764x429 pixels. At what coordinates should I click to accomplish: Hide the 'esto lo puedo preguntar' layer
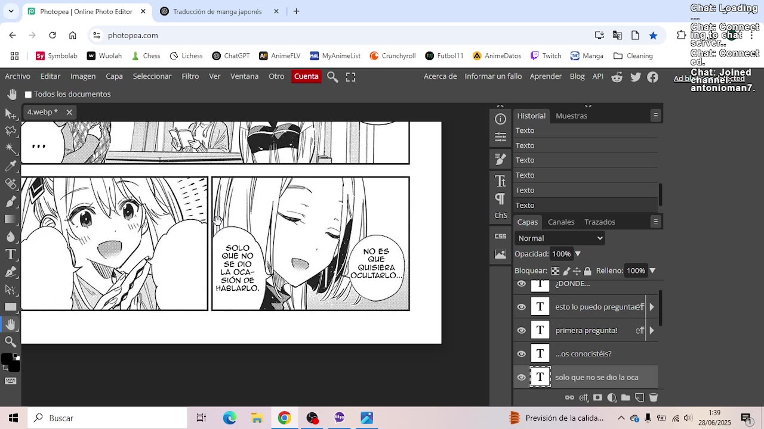[522, 307]
